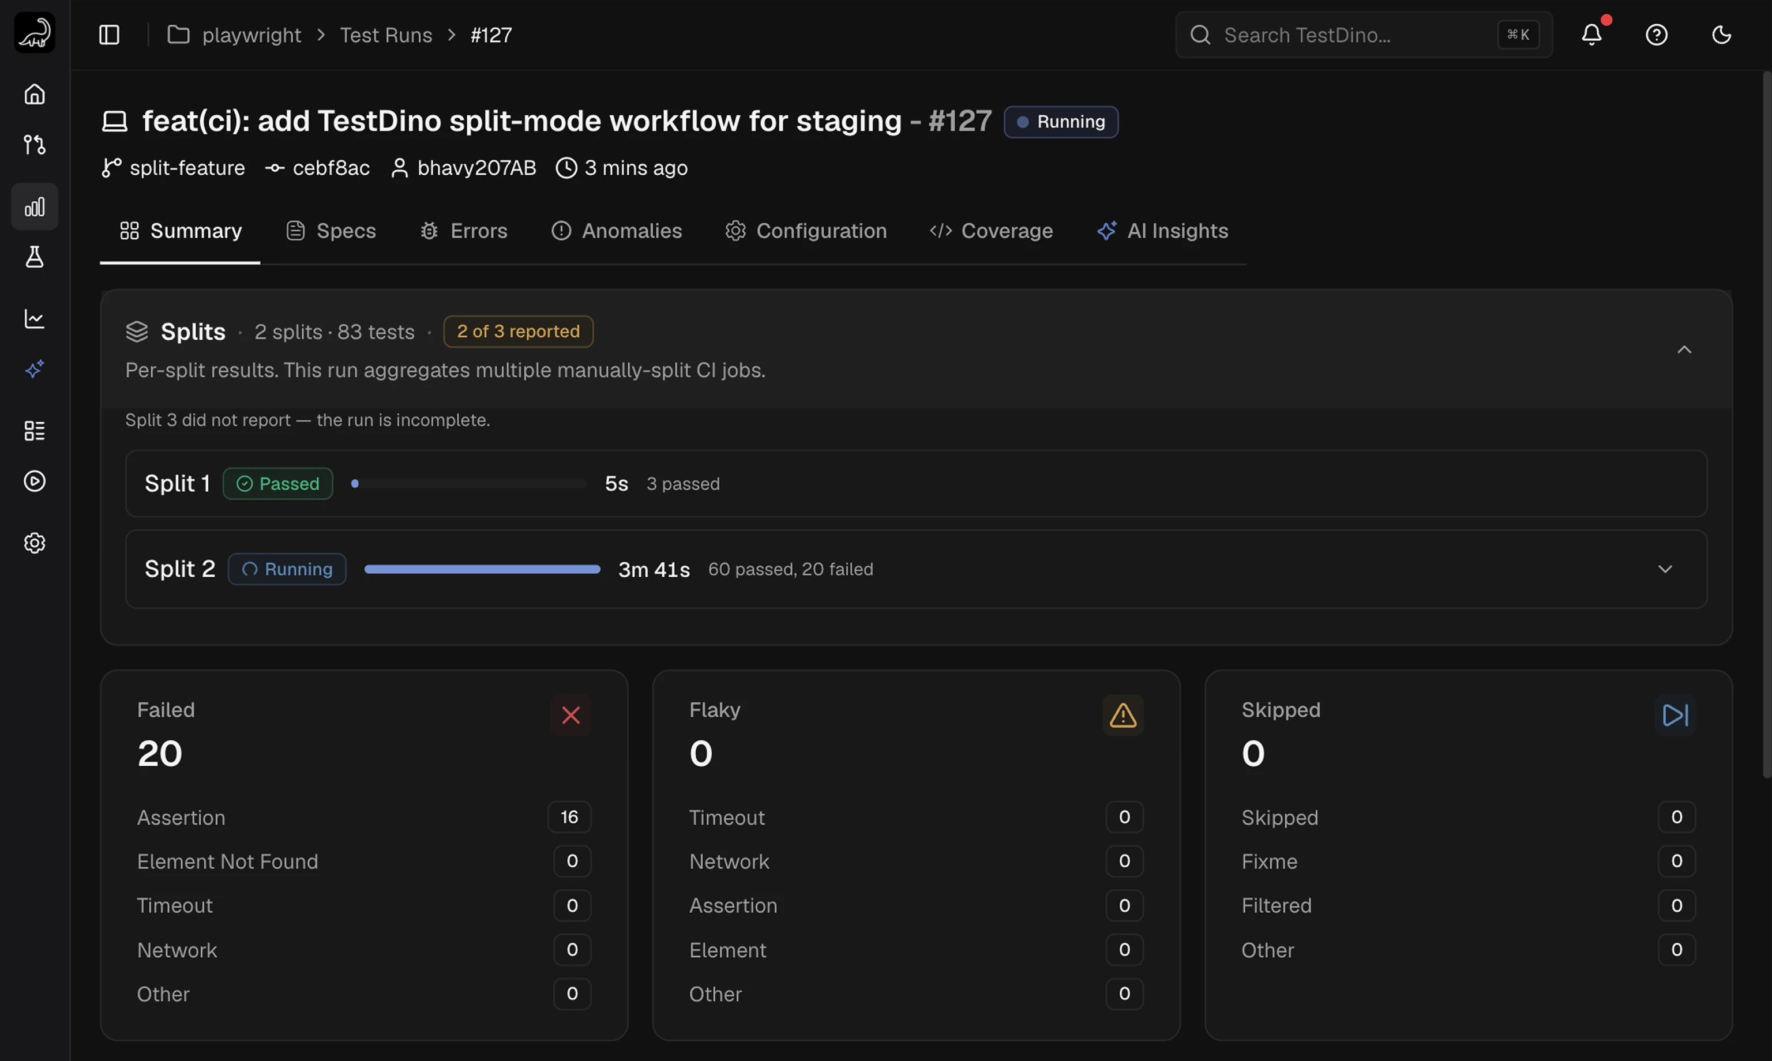Toggle the sidebar panel collapse icon
1772x1061 pixels.
click(108, 35)
